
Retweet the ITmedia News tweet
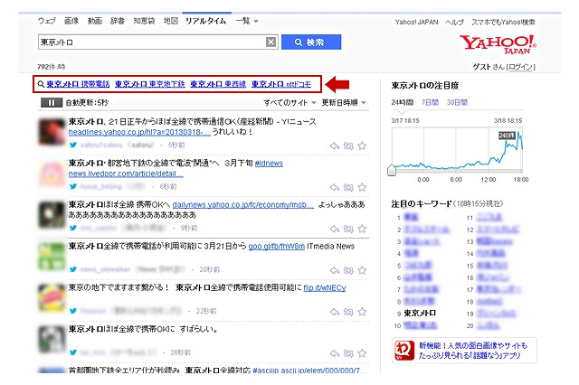pyautogui.click(x=348, y=270)
